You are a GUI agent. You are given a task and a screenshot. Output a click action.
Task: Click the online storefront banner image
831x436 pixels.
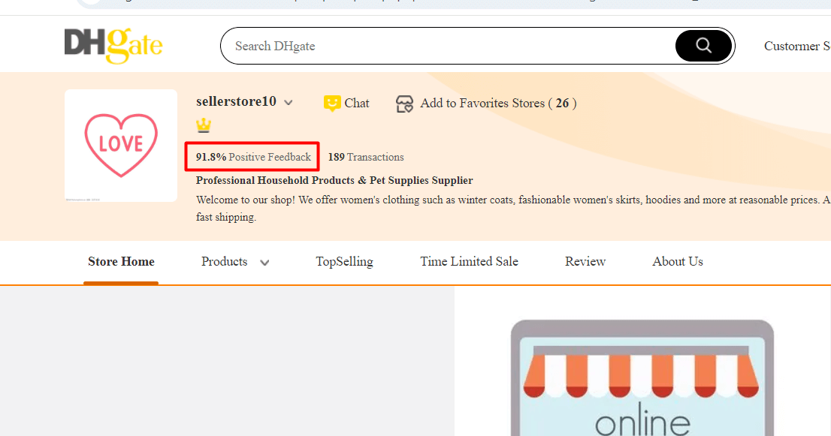642,375
